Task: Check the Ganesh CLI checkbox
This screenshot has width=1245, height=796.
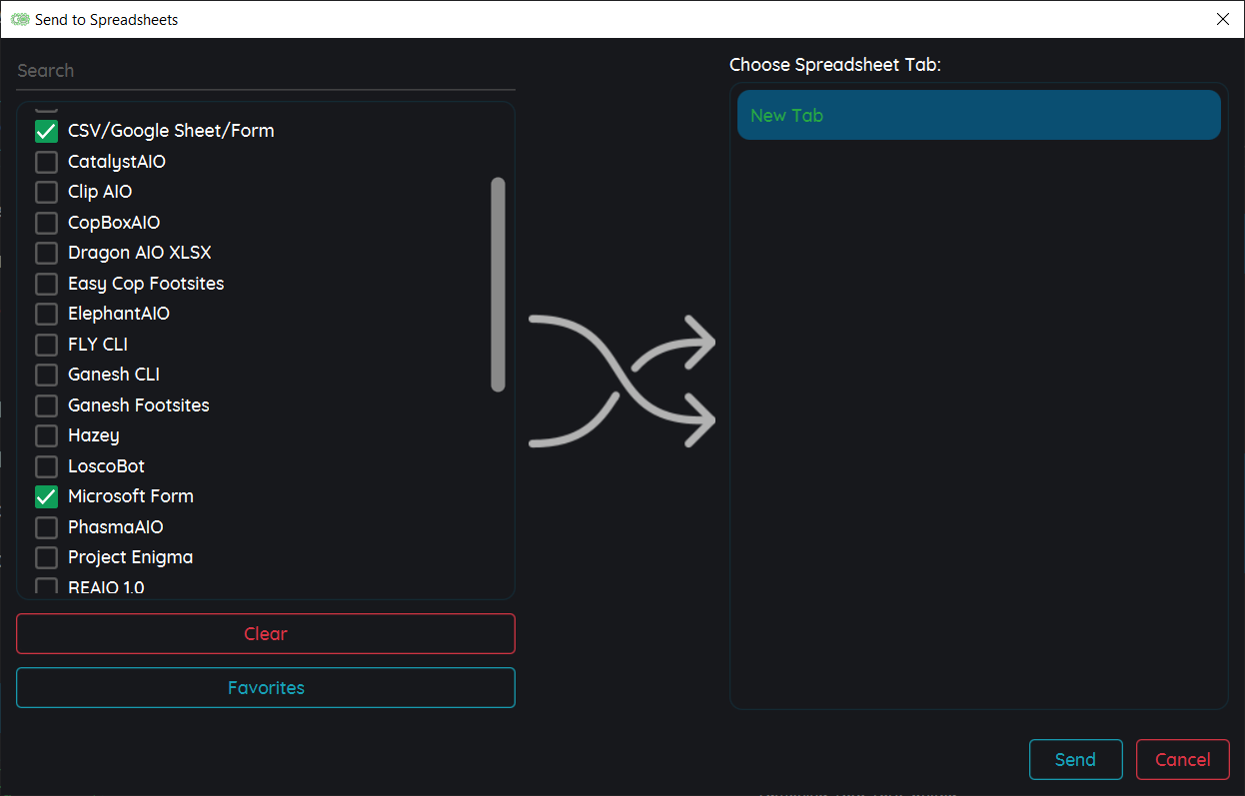Action: tap(46, 375)
